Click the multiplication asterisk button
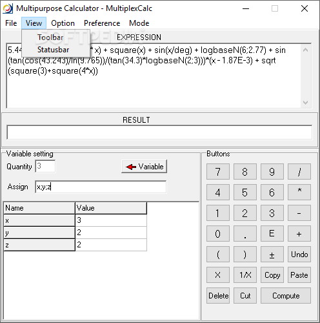The width and height of the screenshot is (320, 323). click(x=299, y=193)
